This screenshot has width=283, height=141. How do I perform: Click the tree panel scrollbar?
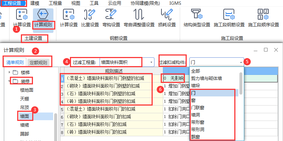(x=56, y=127)
